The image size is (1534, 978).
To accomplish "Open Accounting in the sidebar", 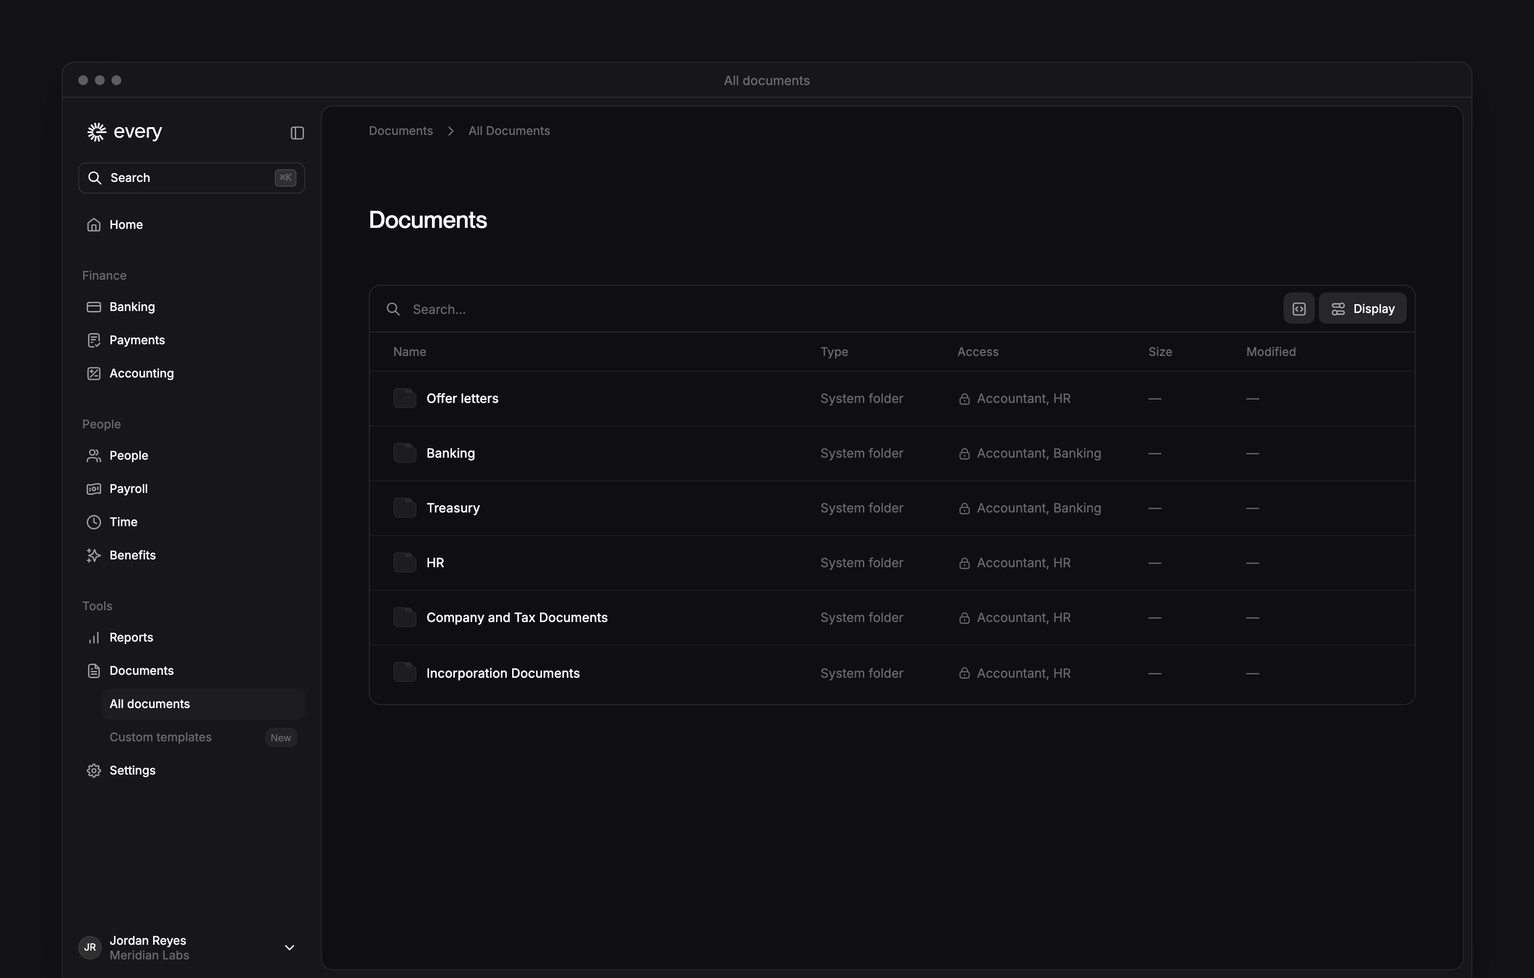I will pyautogui.click(x=191, y=373).
